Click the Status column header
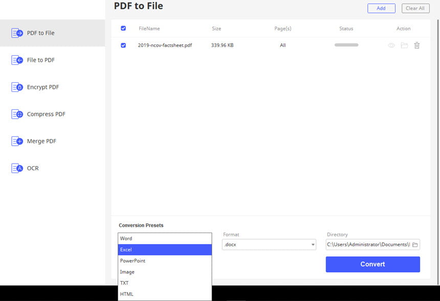This screenshot has height=301, width=440. coord(346,29)
